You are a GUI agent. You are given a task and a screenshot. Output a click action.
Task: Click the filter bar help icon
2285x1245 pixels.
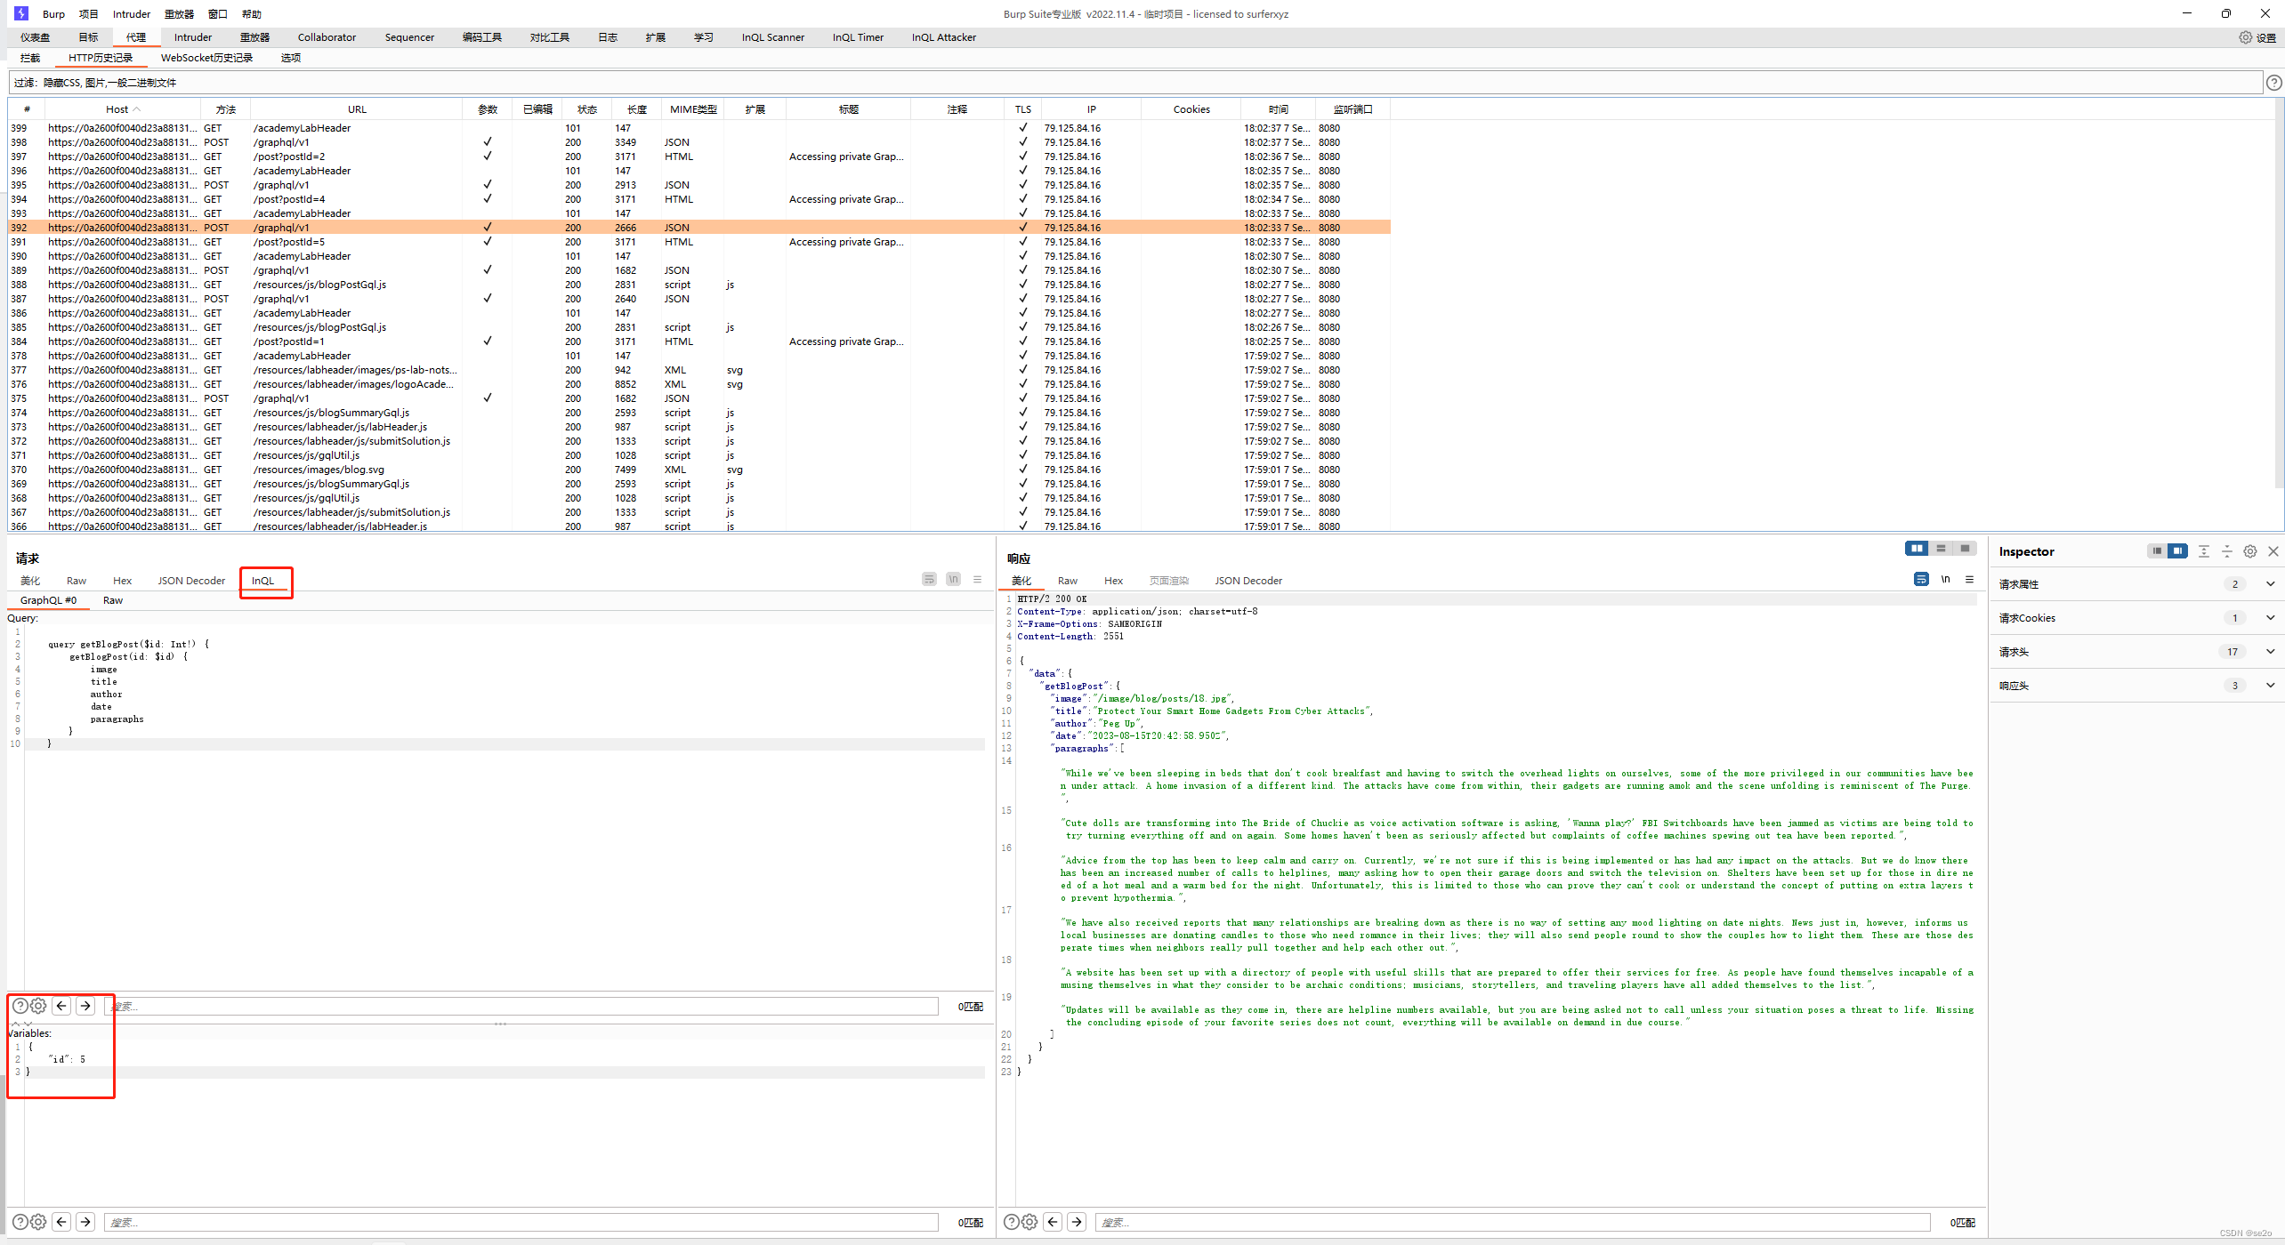tap(2273, 83)
